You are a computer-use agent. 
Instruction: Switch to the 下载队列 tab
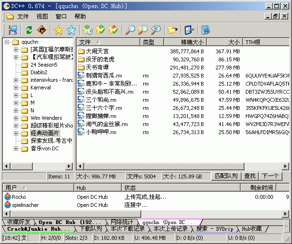[x=91, y=228]
